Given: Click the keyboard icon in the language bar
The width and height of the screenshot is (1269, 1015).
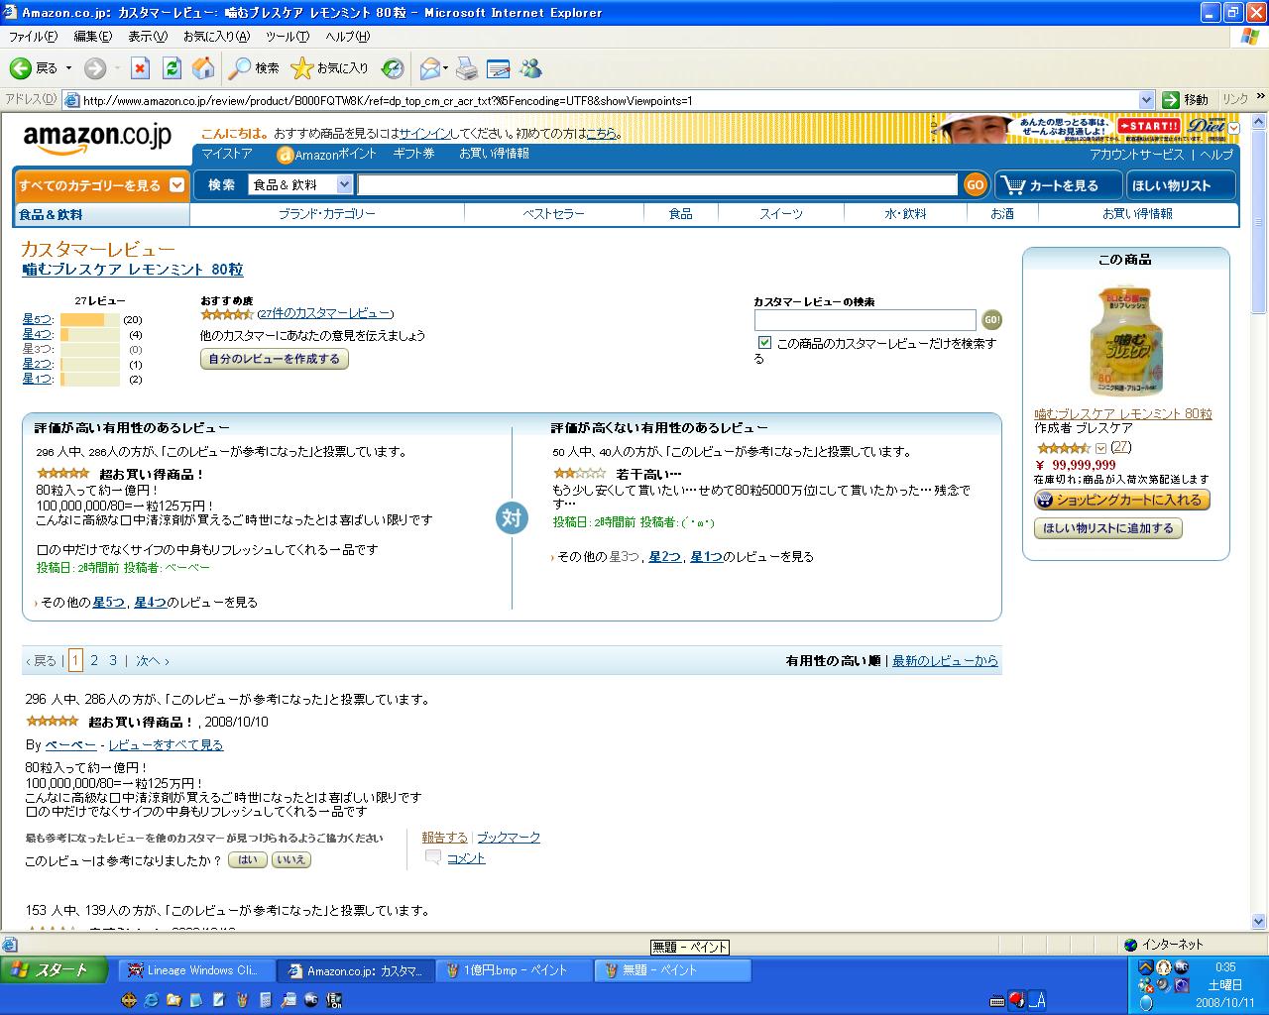Looking at the screenshot, I should pos(997,1000).
